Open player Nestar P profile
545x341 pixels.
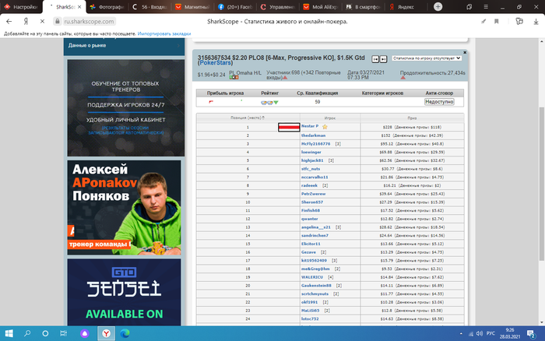[x=310, y=126]
